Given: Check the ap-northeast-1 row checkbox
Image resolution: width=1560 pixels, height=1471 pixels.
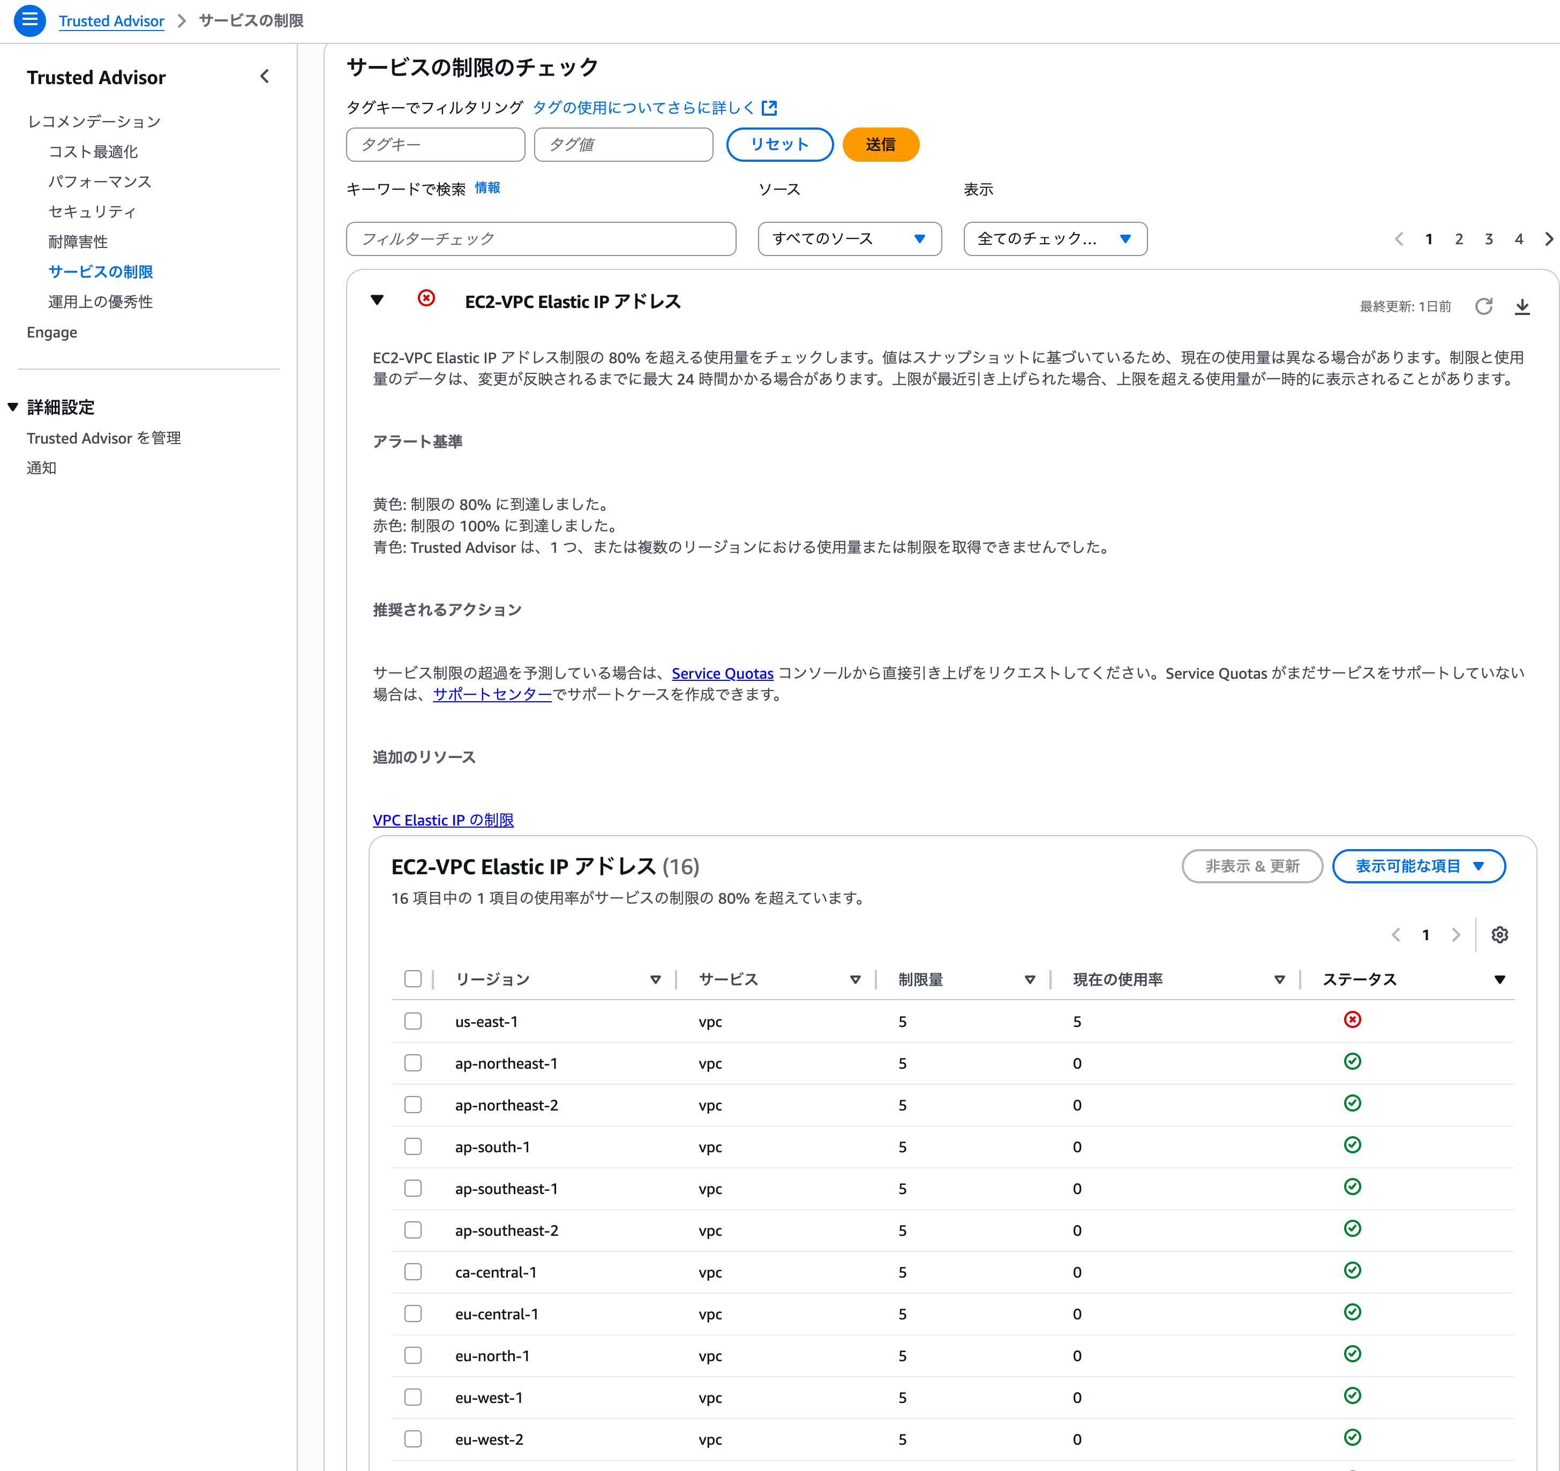Looking at the screenshot, I should [x=412, y=1062].
